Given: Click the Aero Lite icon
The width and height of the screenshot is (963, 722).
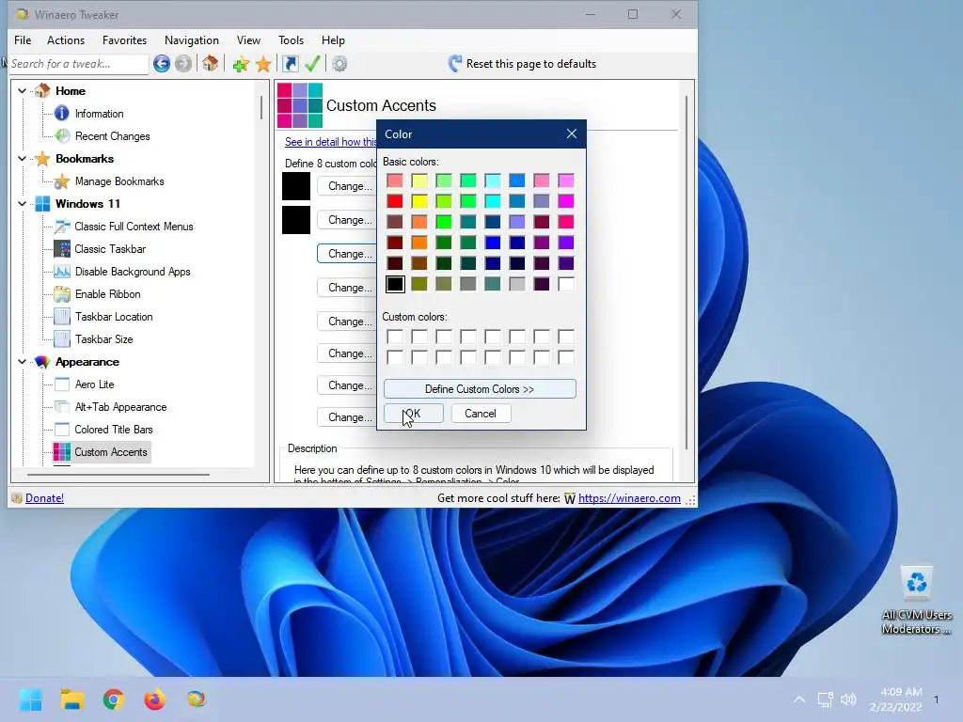Looking at the screenshot, I should click(62, 385).
